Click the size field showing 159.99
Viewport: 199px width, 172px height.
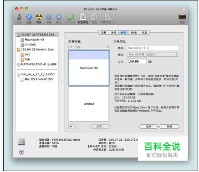[x=137, y=61]
